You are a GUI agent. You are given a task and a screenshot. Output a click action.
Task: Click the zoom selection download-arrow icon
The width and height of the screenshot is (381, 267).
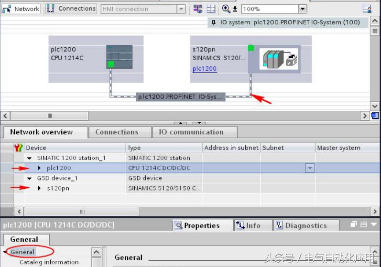pos(235,9)
